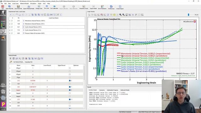The width and height of the screenshot is (201, 113).
Task: Open the Load Cases menu
Action: click(x=15, y=3)
